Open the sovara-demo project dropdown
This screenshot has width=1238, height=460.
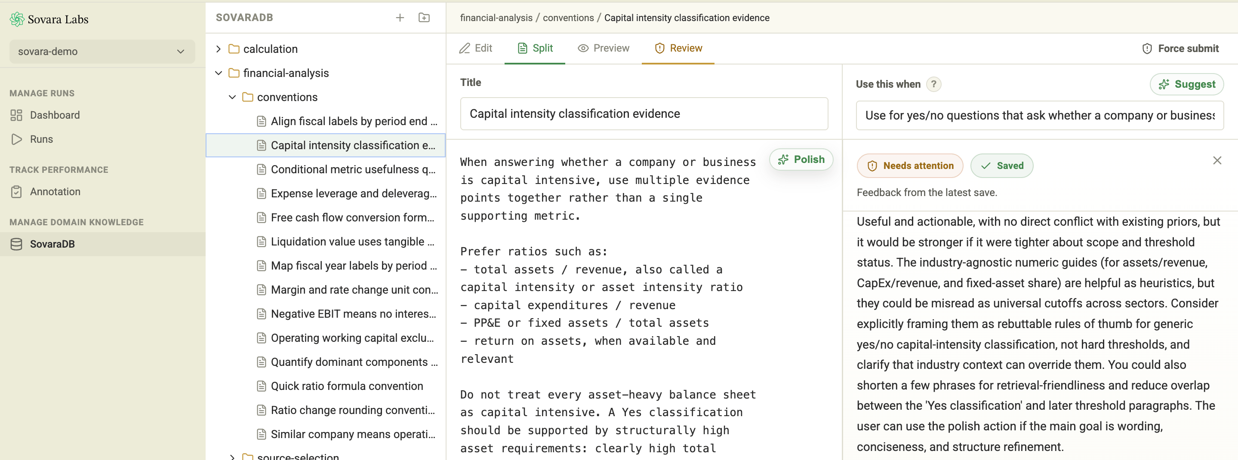[x=102, y=52]
